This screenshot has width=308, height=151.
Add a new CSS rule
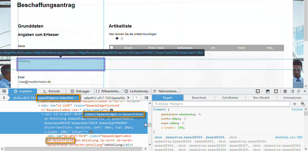pyautogui.click(x=295, y=104)
